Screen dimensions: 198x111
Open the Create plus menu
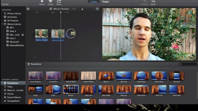pyautogui.click(x=50, y=1)
